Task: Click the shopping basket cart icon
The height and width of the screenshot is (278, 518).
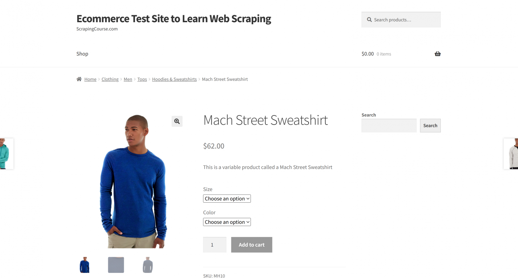Action: (437, 54)
